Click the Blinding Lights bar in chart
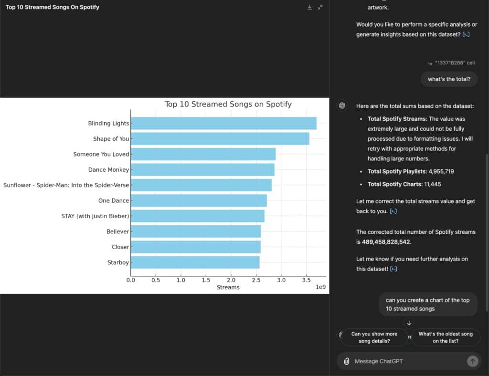Viewport: 489px width, 376px height. 223,123
